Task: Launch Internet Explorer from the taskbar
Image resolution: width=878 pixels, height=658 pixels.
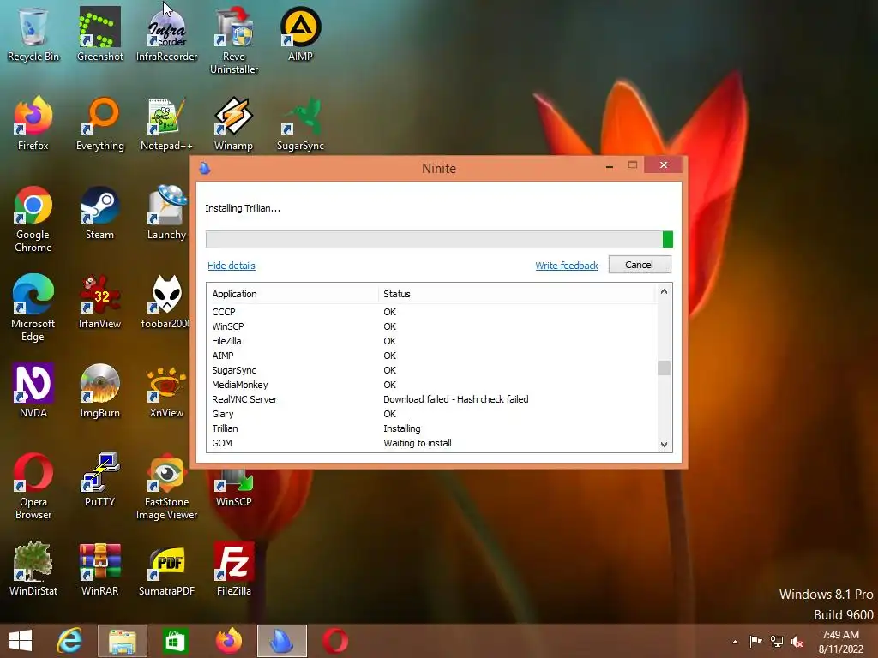Action: click(x=69, y=641)
